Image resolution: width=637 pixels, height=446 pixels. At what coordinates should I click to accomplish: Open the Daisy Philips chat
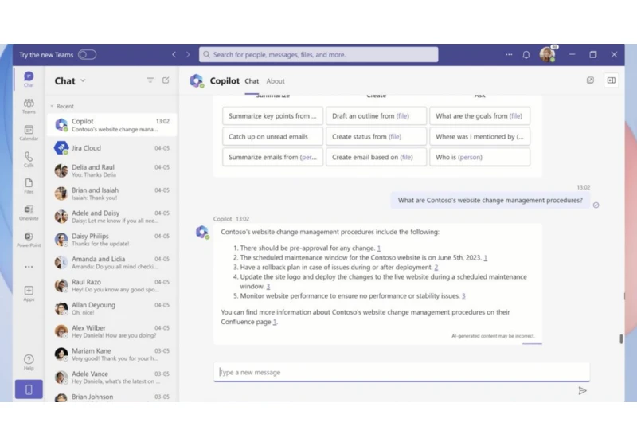tap(111, 239)
